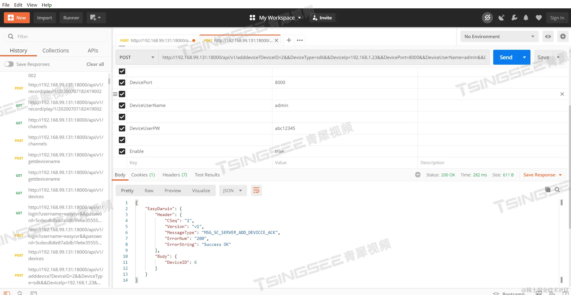The image size is (571, 295).
Task: Uncheck the DevicePort parameter
Action: (x=122, y=83)
